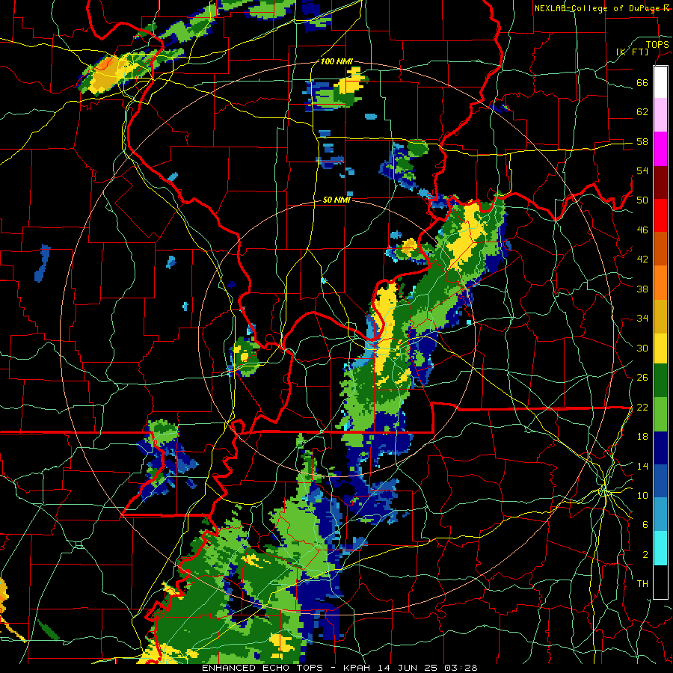This screenshot has width=673, height=673.
Task: Click the 'ENHANCED ECHO TOPS' product title
Action: 262,668
